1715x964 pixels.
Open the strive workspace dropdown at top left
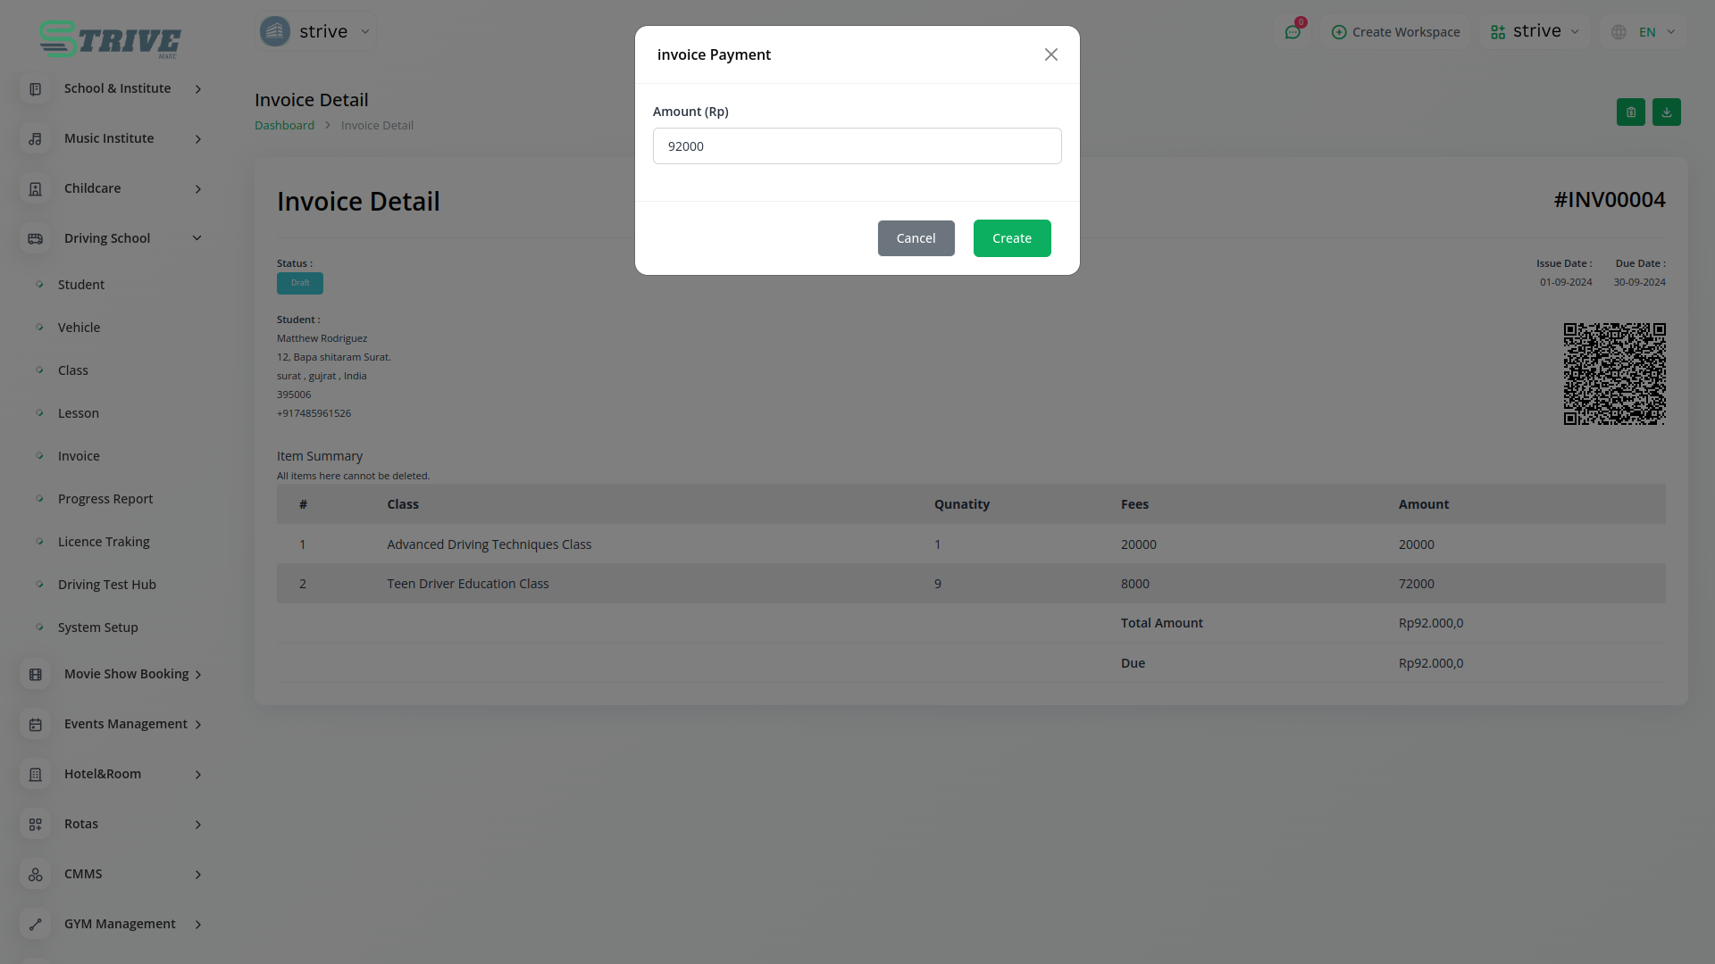coord(316,32)
